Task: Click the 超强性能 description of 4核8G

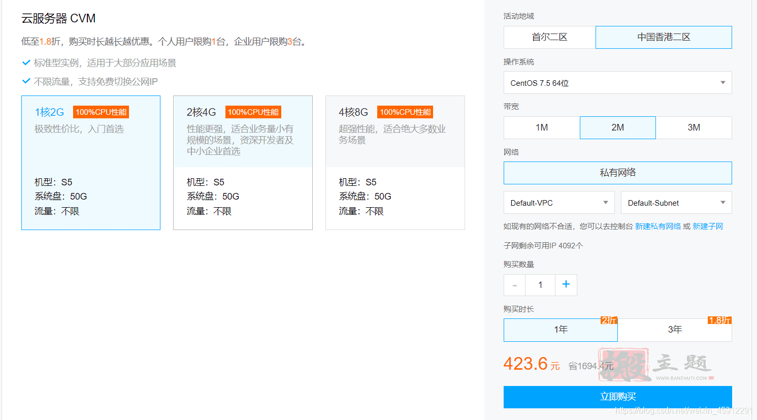Action: point(392,134)
